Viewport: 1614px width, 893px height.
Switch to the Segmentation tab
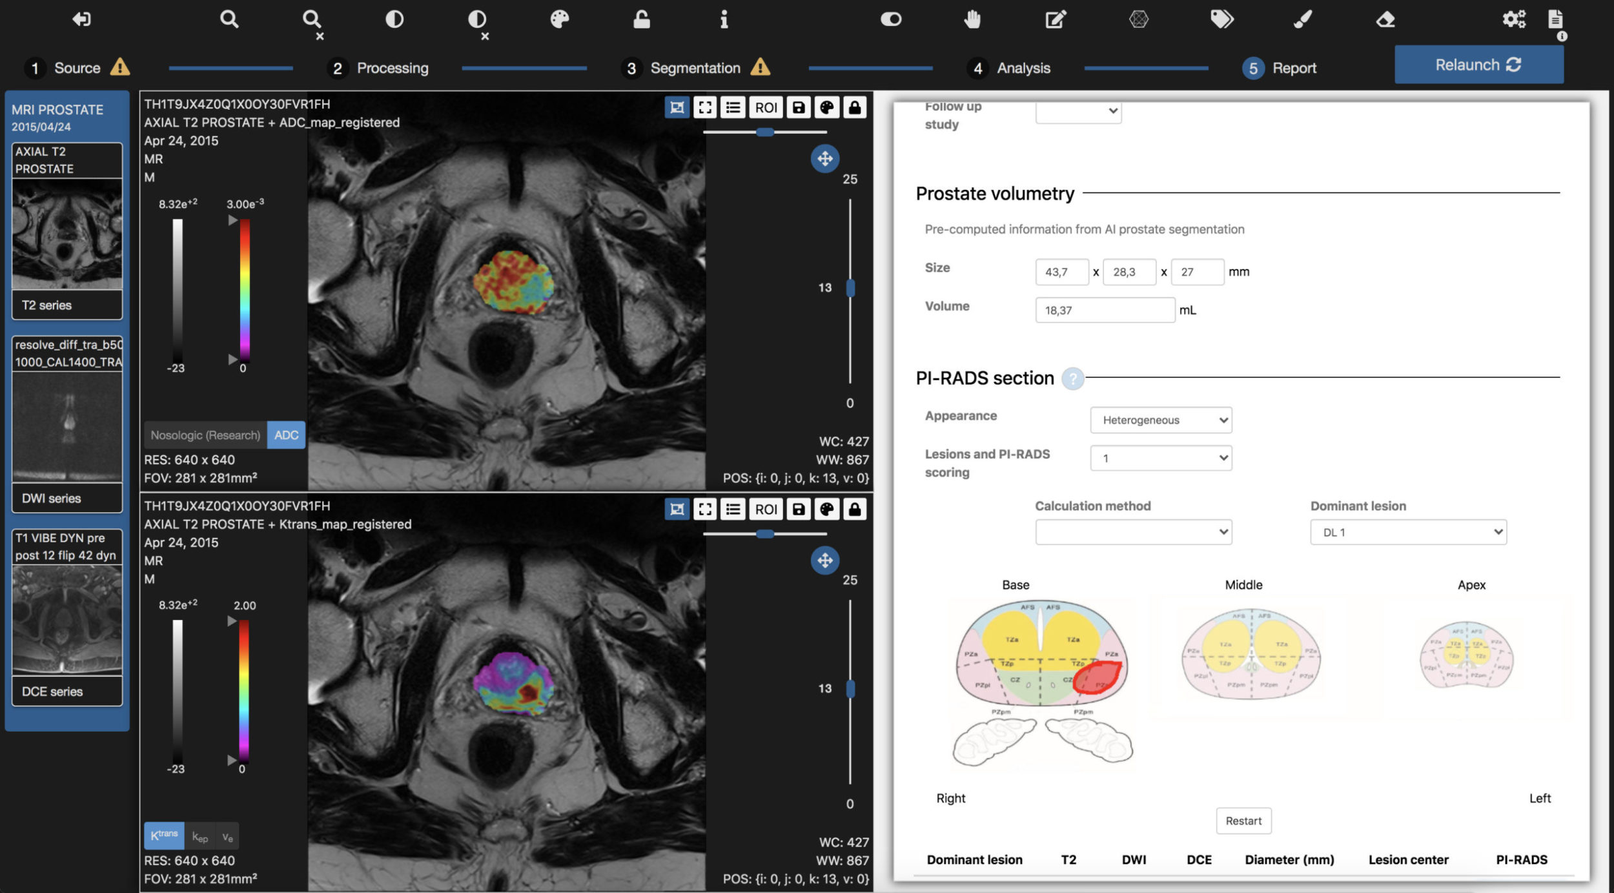pos(695,66)
